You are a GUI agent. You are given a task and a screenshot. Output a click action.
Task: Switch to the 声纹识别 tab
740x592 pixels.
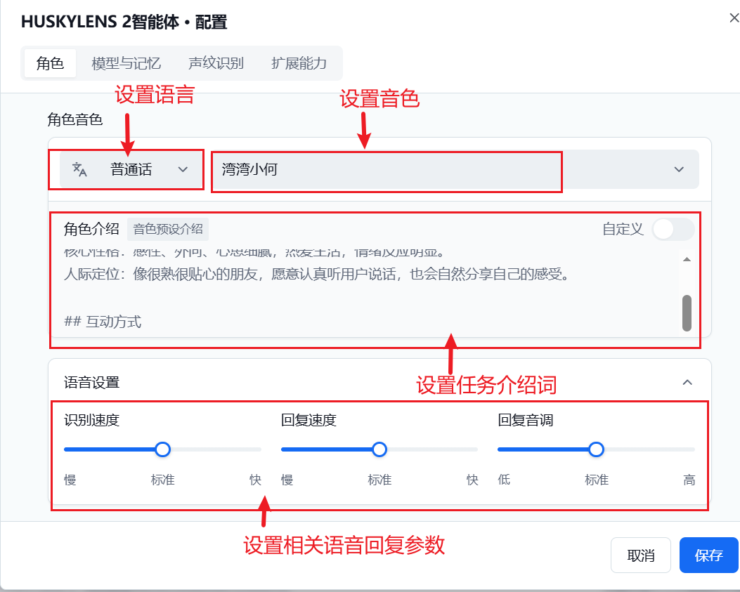point(216,63)
